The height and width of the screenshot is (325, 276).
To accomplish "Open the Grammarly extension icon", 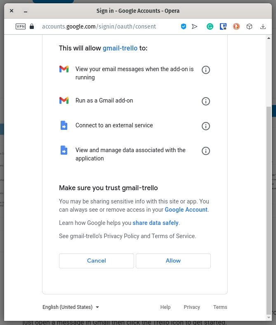I will click(210, 26).
